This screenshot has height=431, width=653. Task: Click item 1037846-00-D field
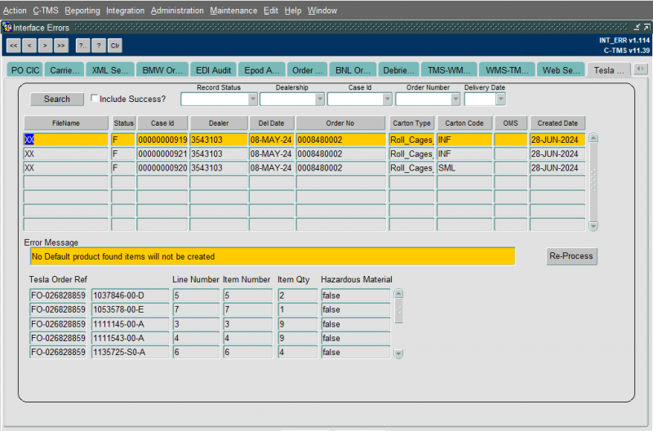[x=131, y=295]
